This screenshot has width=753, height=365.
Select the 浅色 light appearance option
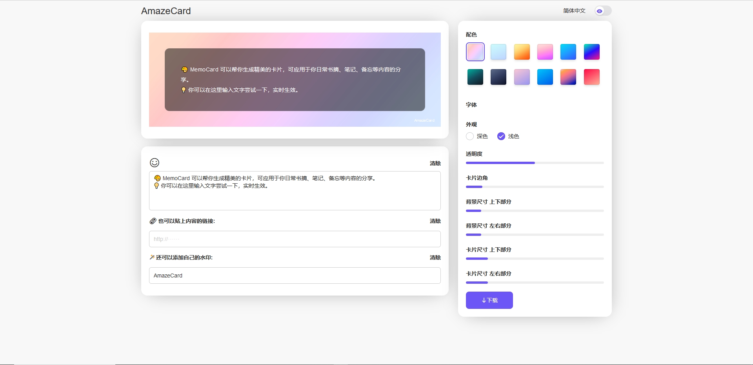point(501,136)
